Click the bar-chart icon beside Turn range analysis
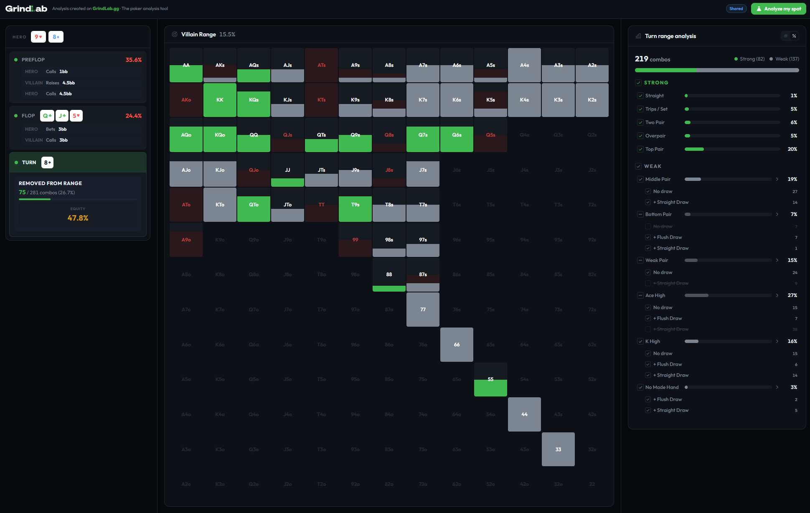810x513 pixels. pos(638,36)
